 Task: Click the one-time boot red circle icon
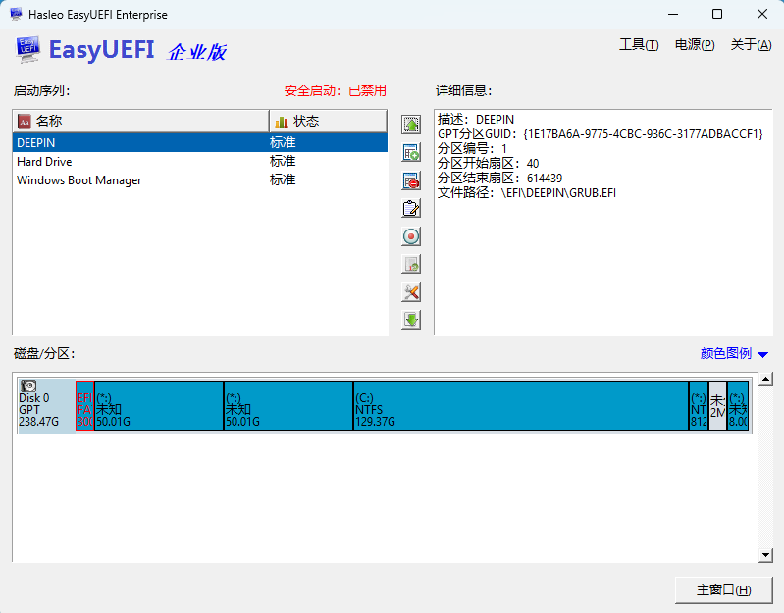click(x=411, y=236)
